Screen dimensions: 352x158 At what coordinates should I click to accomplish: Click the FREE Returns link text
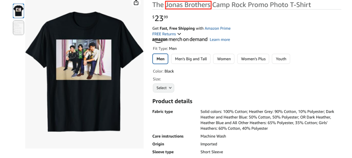click(x=164, y=34)
